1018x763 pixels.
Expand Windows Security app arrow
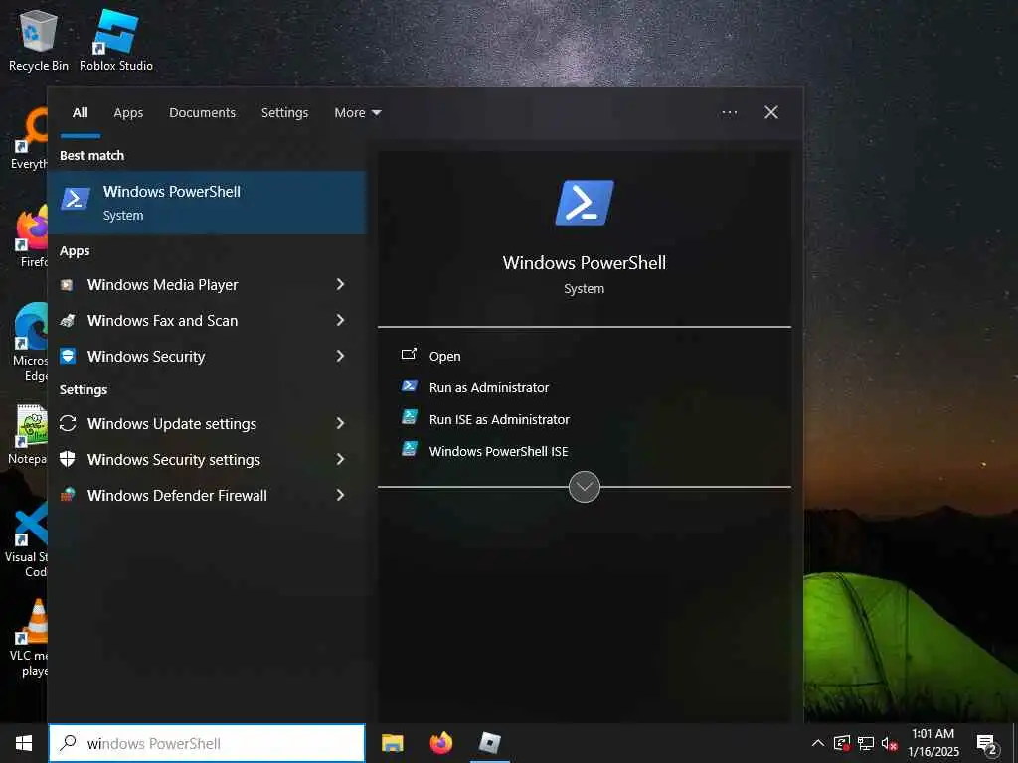pos(340,356)
